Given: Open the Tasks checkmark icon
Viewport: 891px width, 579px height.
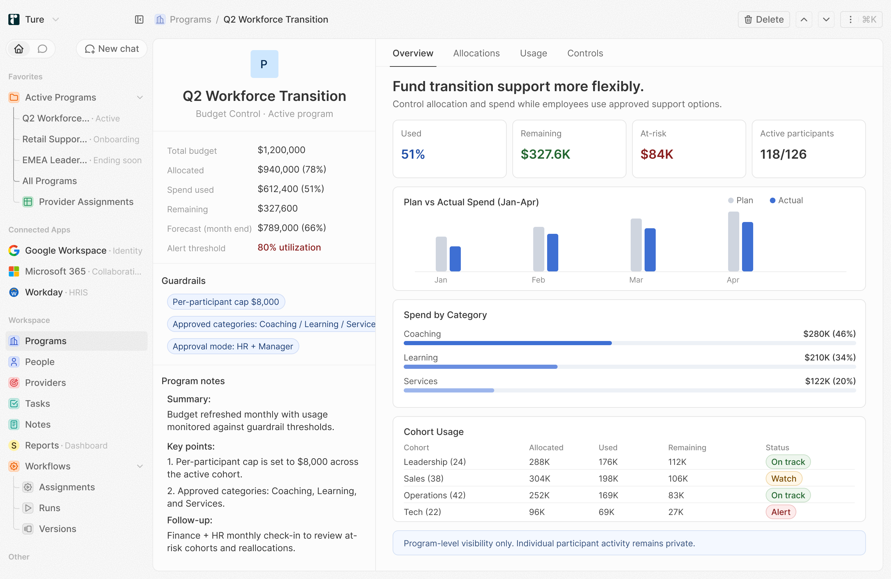Looking at the screenshot, I should tap(14, 404).
